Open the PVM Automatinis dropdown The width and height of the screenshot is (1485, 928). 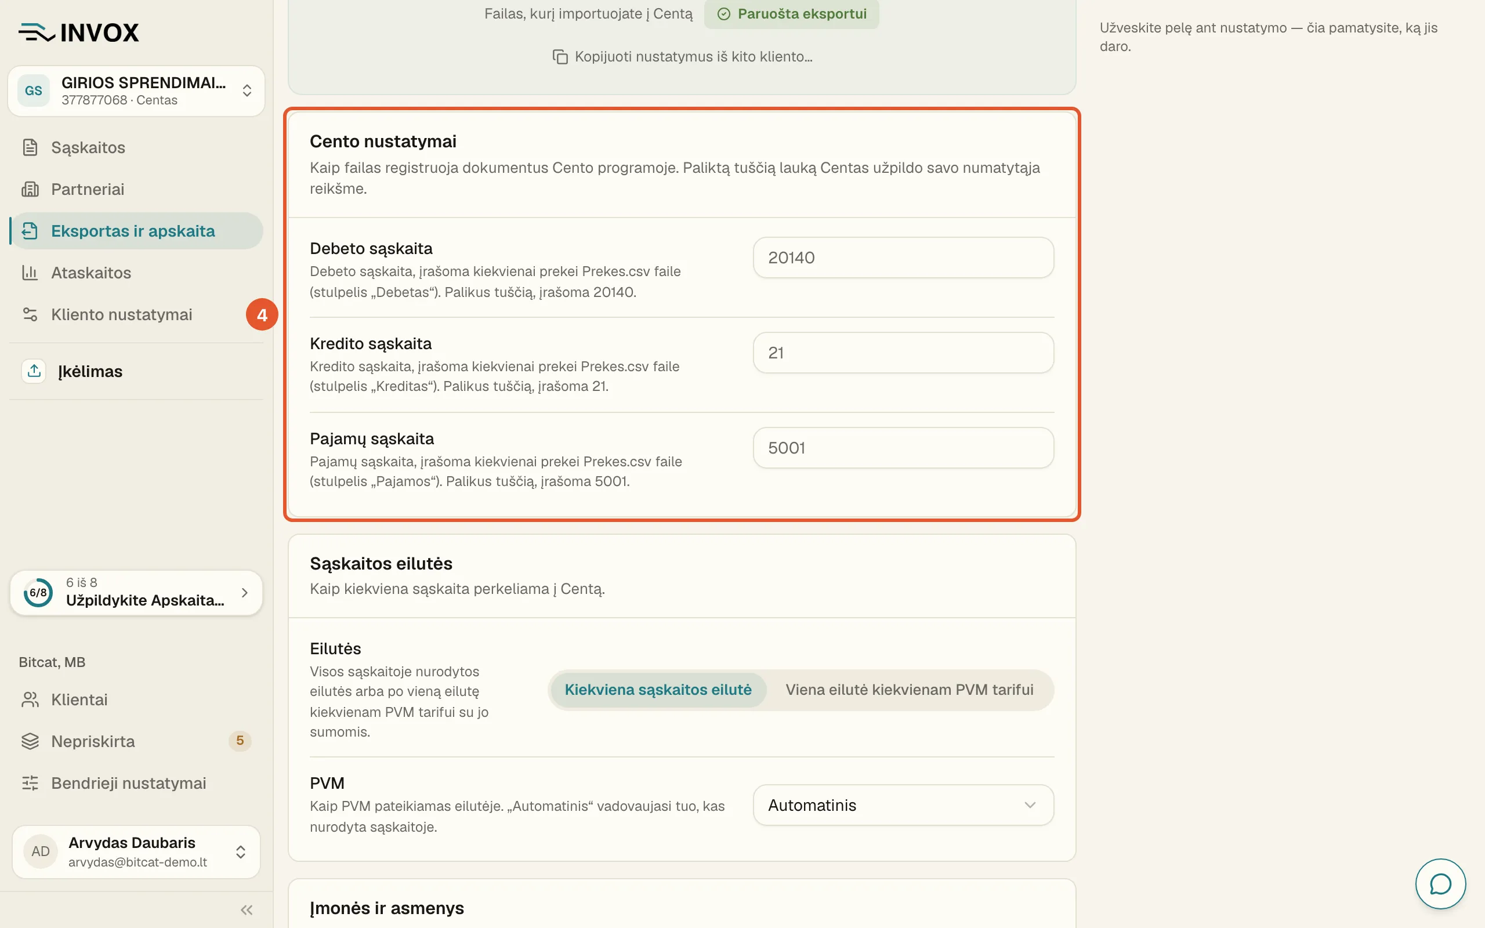point(903,805)
